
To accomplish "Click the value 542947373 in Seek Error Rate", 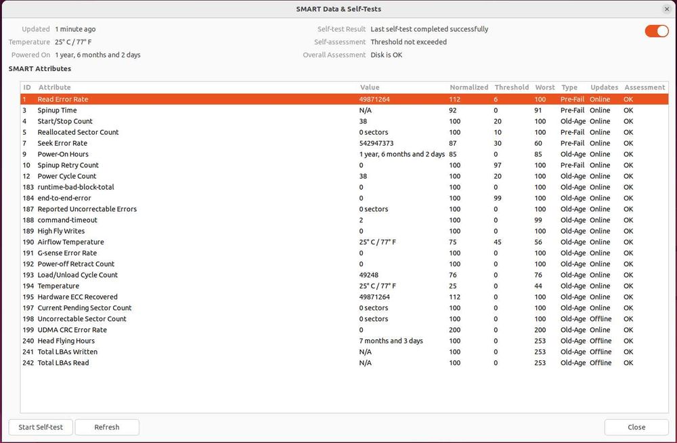I will pos(376,143).
